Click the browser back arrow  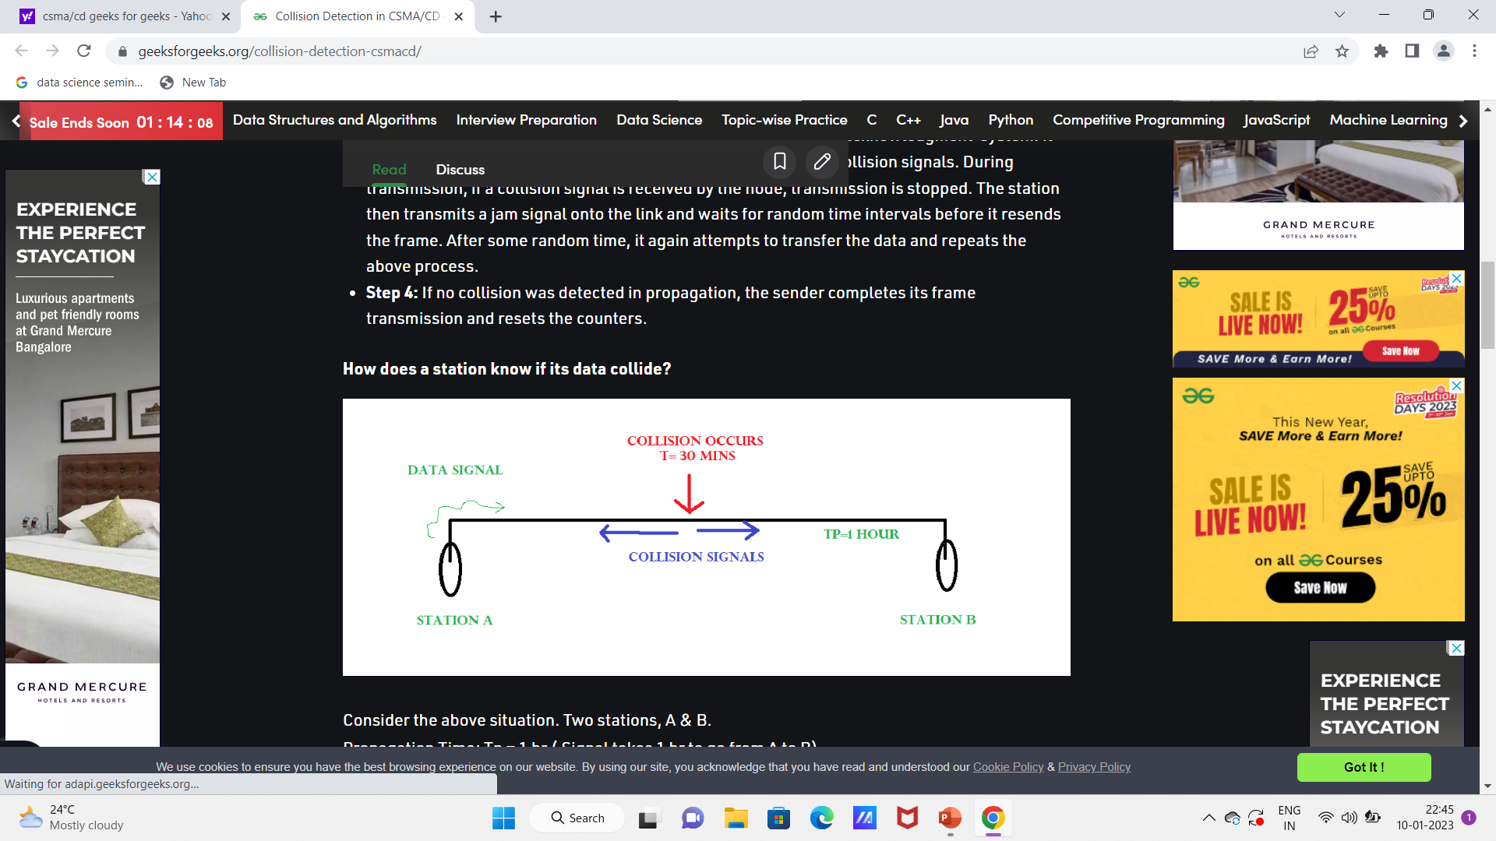[x=21, y=51]
